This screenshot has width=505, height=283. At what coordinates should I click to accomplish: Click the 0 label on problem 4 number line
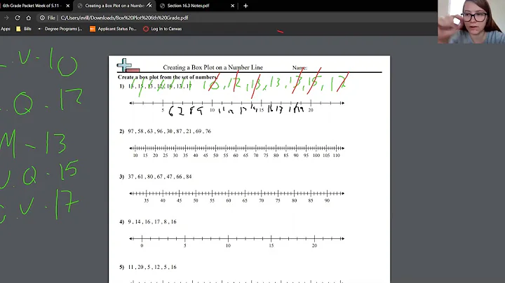[142, 245]
